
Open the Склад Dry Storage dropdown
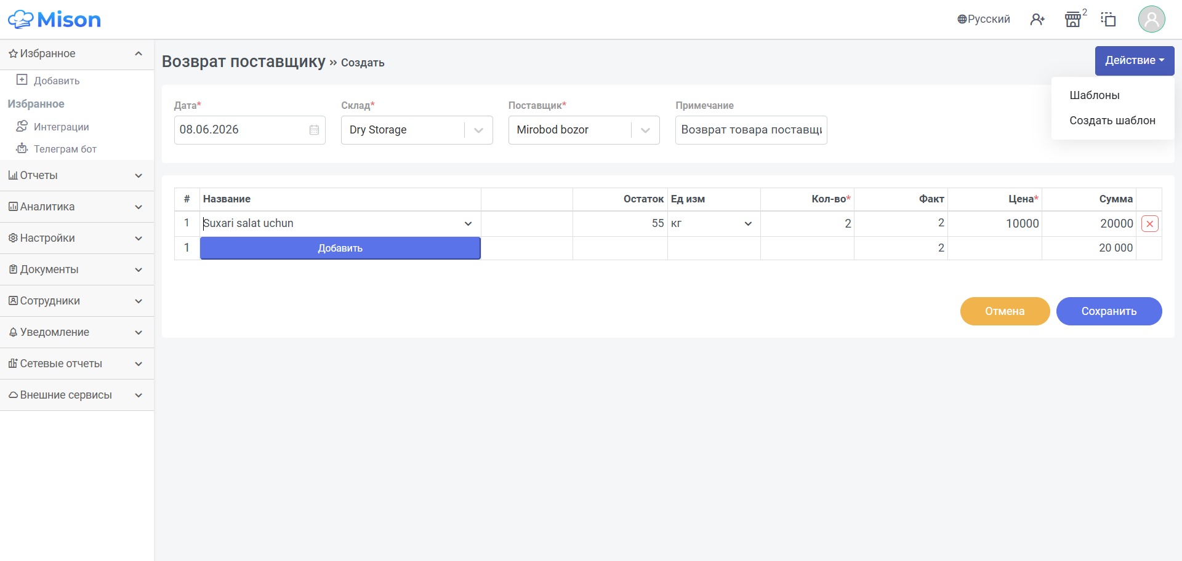tap(417, 130)
